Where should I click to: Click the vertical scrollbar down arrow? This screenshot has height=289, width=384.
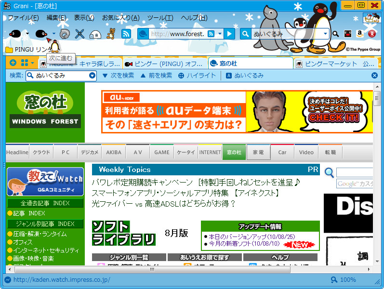[x=377, y=262]
